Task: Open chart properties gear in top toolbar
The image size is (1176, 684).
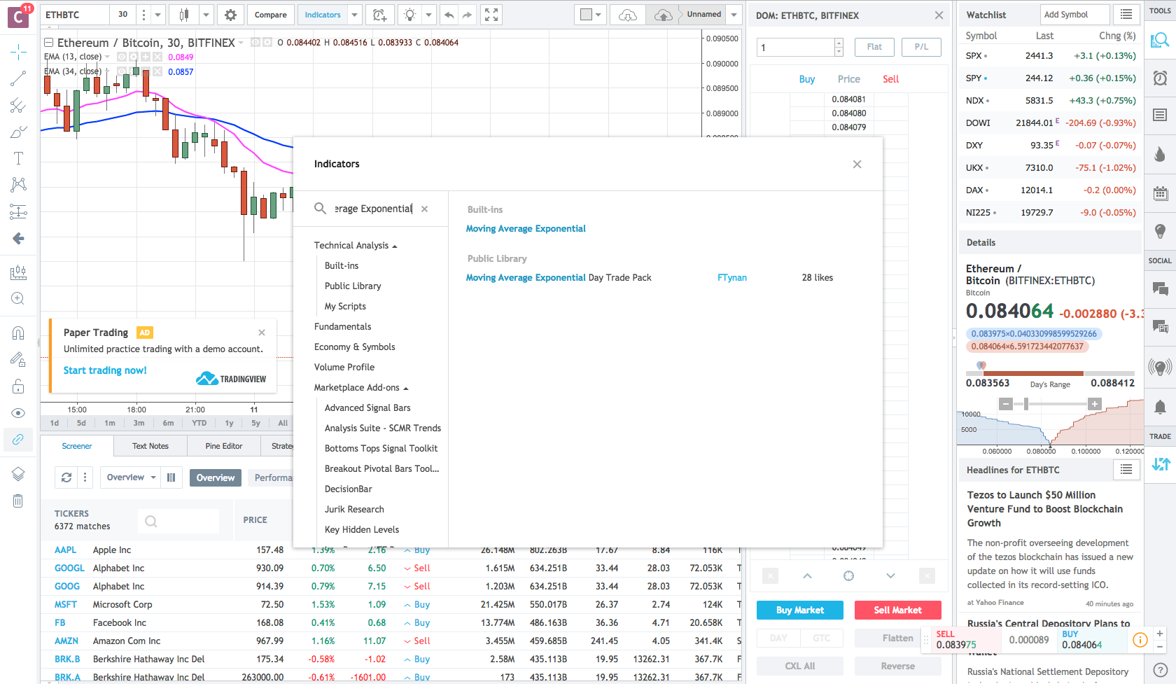Action: 230,15
